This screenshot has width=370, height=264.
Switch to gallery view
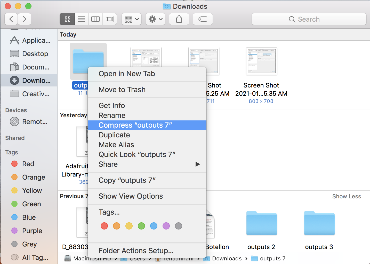(x=109, y=19)
